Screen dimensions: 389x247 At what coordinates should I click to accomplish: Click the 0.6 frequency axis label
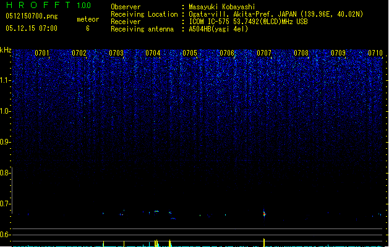pyautogui.click(x=5, y=235)
